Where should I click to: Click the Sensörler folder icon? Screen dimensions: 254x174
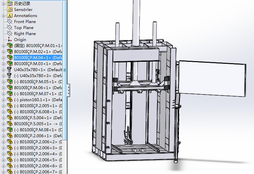[10, 10]
